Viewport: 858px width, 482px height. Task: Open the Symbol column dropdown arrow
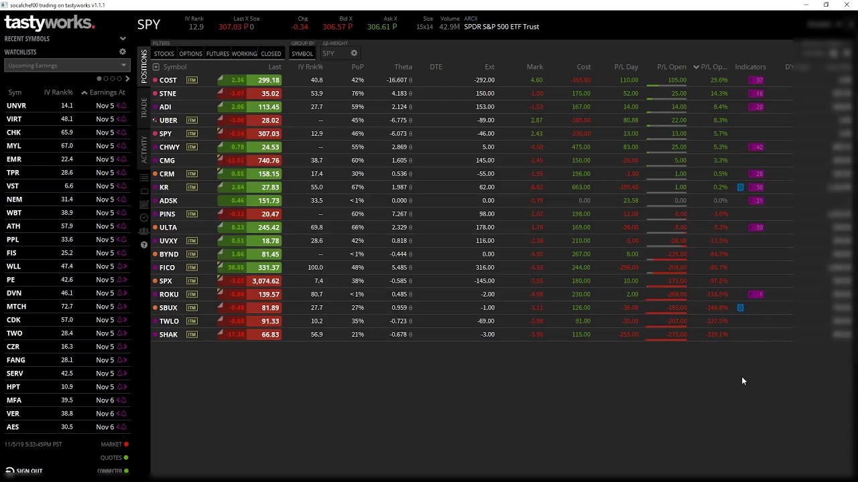point(156,67)
